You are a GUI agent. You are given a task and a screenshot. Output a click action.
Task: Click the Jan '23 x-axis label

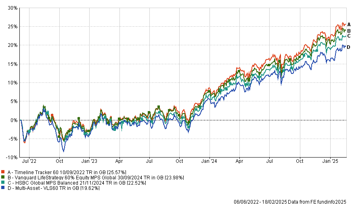(x=89, y=160)
